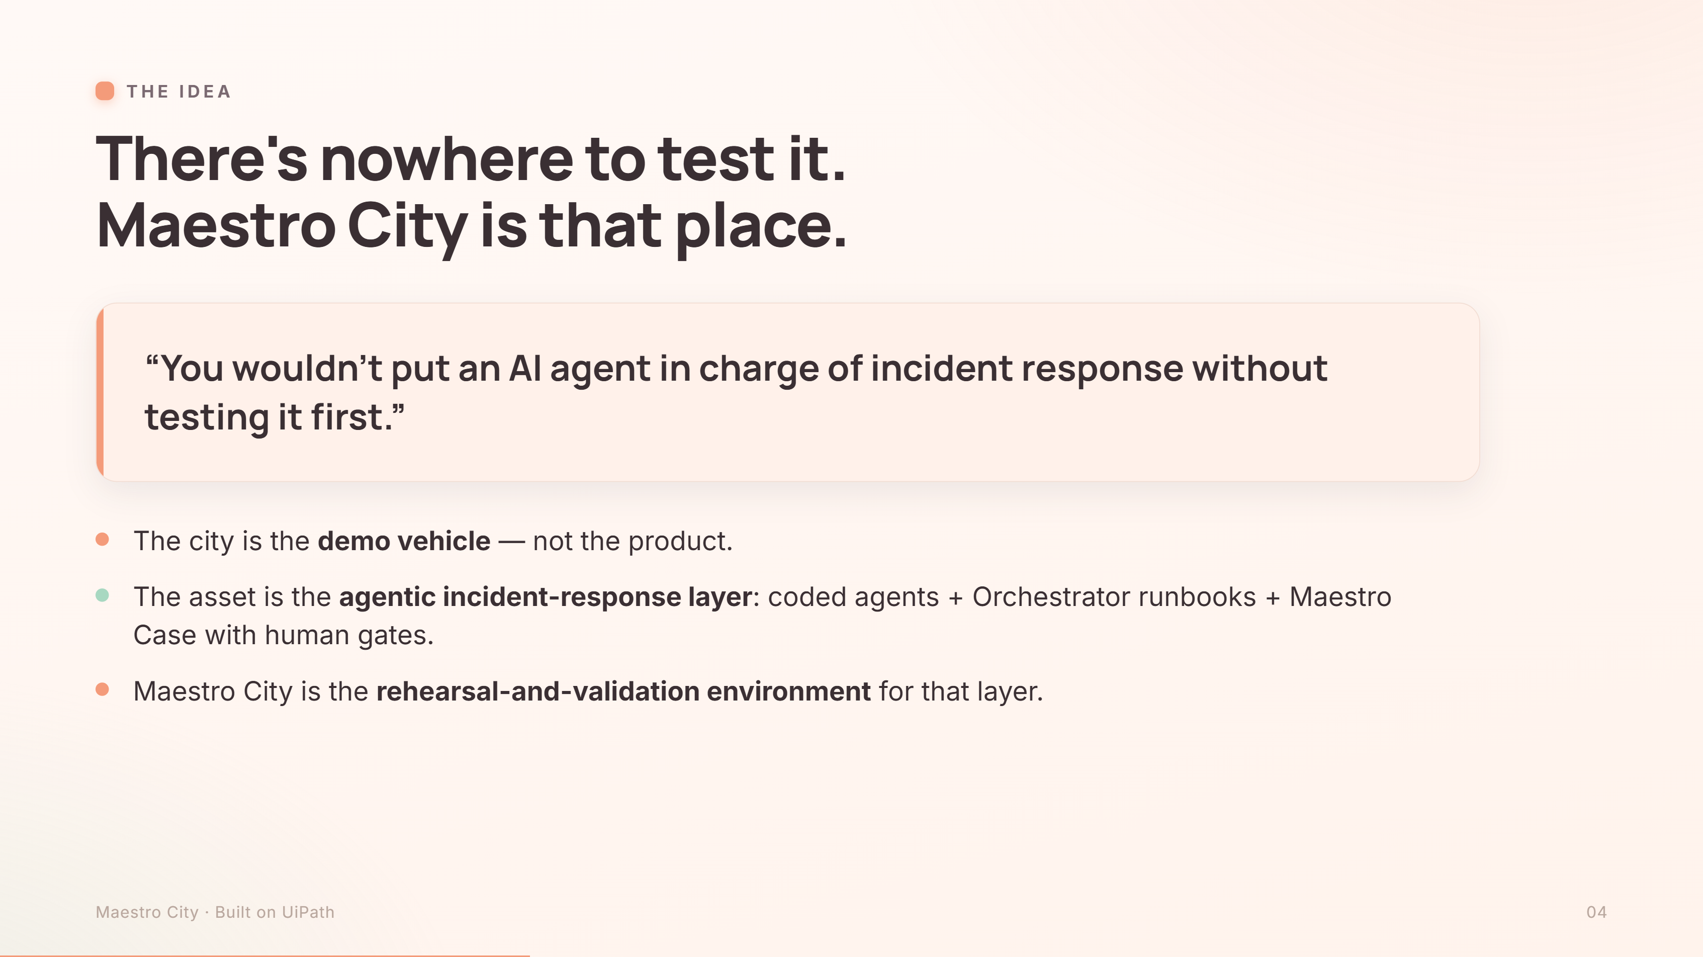This screenshot has height=957, width=1703.
Task: Click the text "Orchestrator runbooks" in the second bullet
Action: coord(1114,597)
